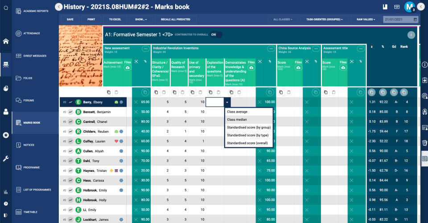428x223 pixels.
Task: Click the dropdown arrow in Barry's Exploration cell
Action: pos(227,102)
